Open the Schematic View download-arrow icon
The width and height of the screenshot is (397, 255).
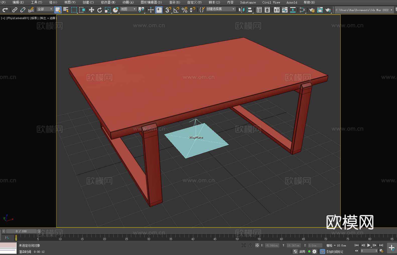293,10
